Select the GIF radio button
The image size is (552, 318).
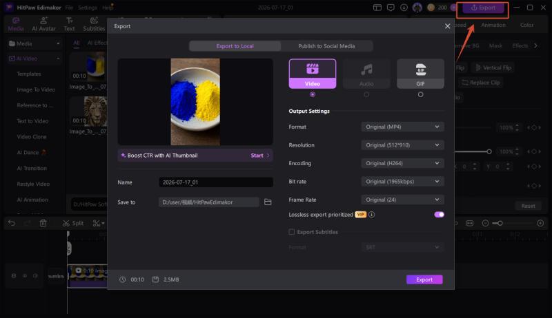click(420, 94)
